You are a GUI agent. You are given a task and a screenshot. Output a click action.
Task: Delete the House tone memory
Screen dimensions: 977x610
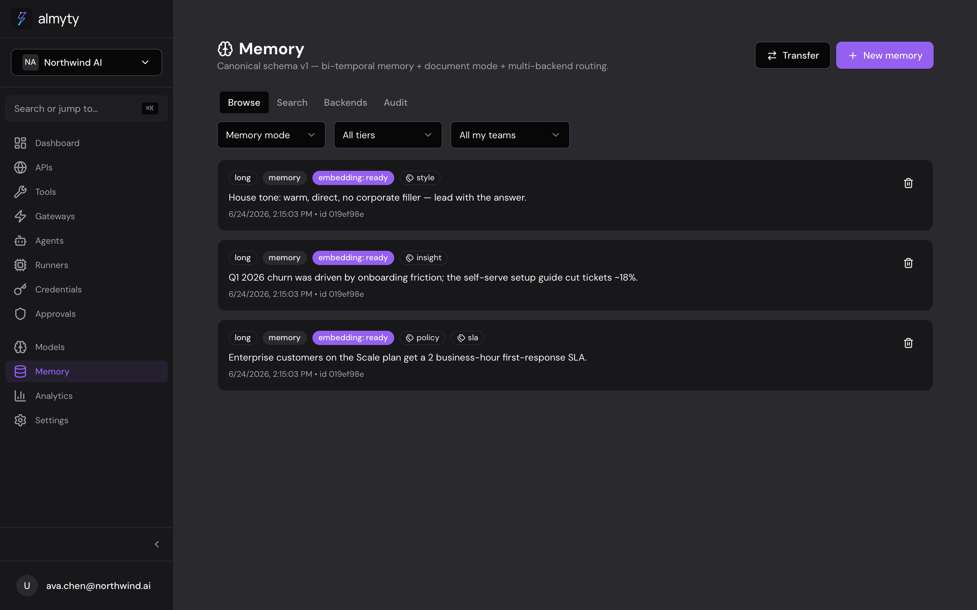[908, 183]
